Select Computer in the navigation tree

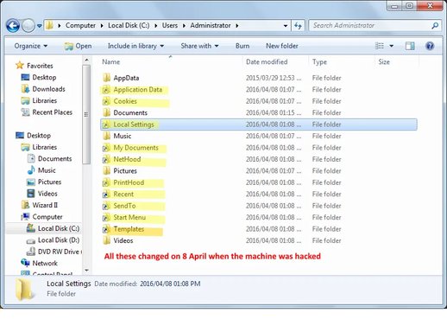point(41,217)
